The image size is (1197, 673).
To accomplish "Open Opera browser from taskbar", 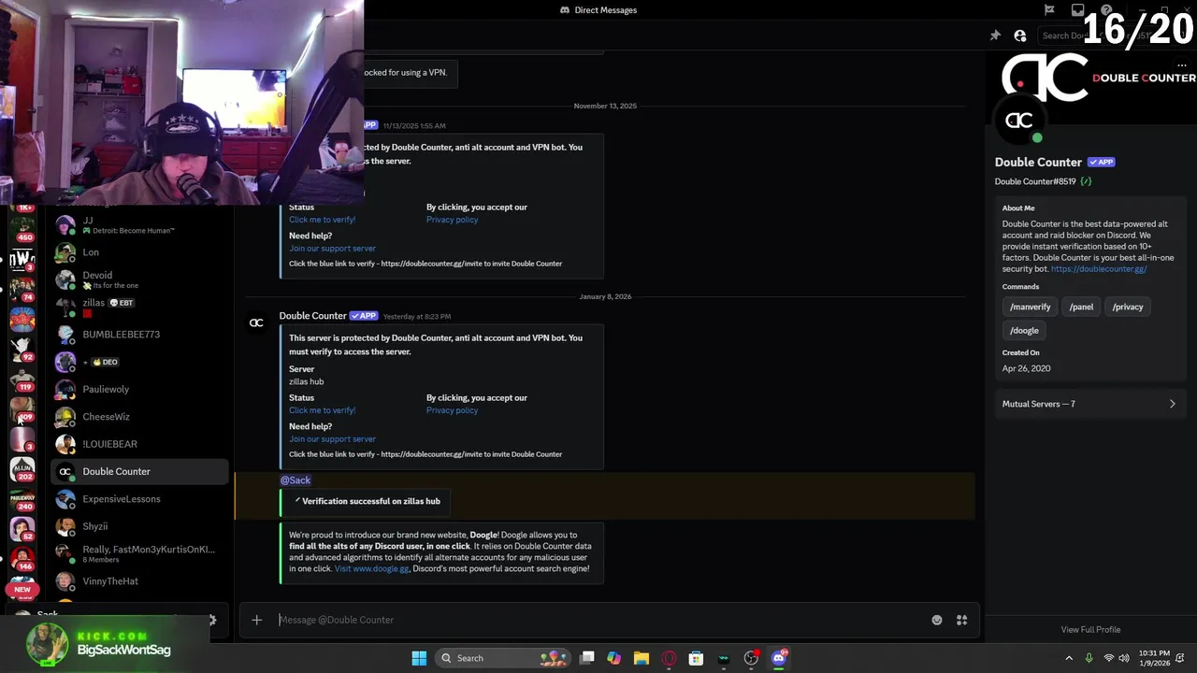I will pyautogui.click(x=669, y=658).
